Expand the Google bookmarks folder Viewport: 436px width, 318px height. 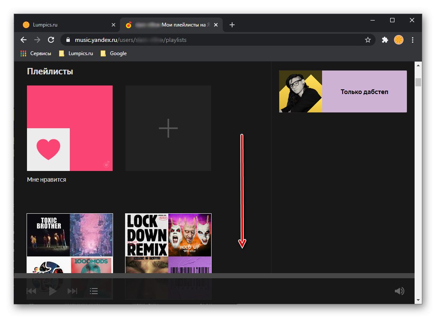(x=113, y=53)
